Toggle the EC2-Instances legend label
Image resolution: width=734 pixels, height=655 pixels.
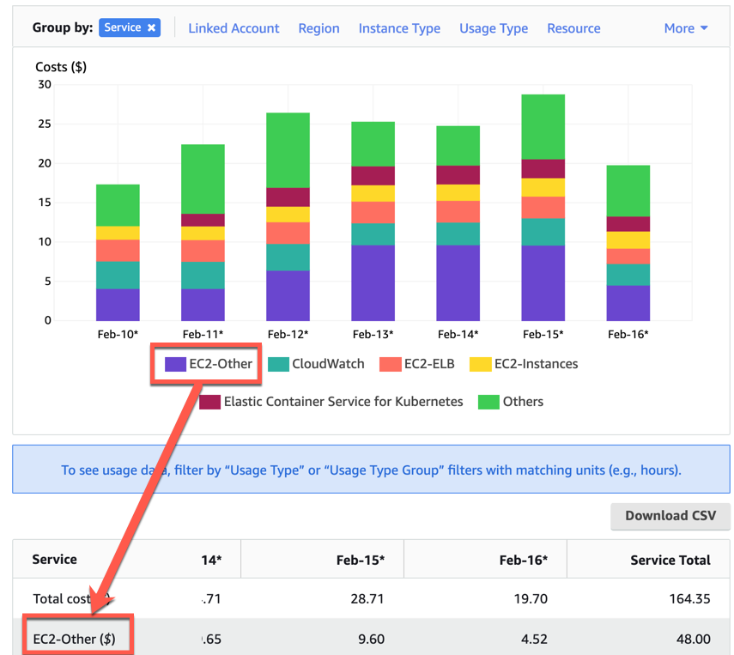tap(536, 364)
